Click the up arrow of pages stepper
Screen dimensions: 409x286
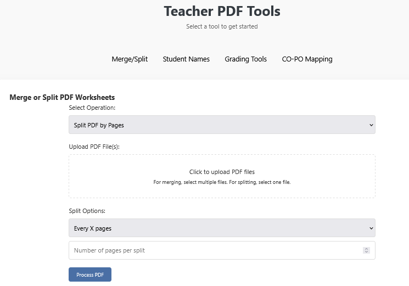pyautogui.click(x=366, y=249)
